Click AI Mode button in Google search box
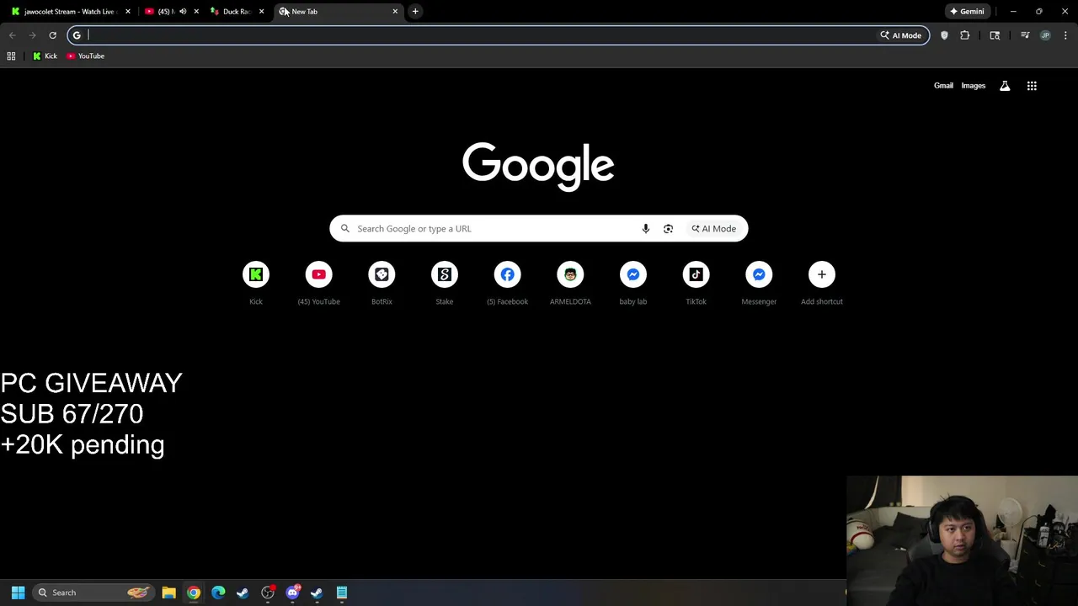Image resolution: width=1078 pixels, height=606 pixels. [x=713, y=228]
